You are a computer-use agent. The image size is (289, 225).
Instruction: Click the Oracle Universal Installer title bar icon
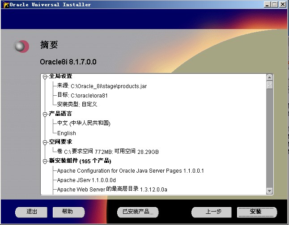tap(6, 4)
